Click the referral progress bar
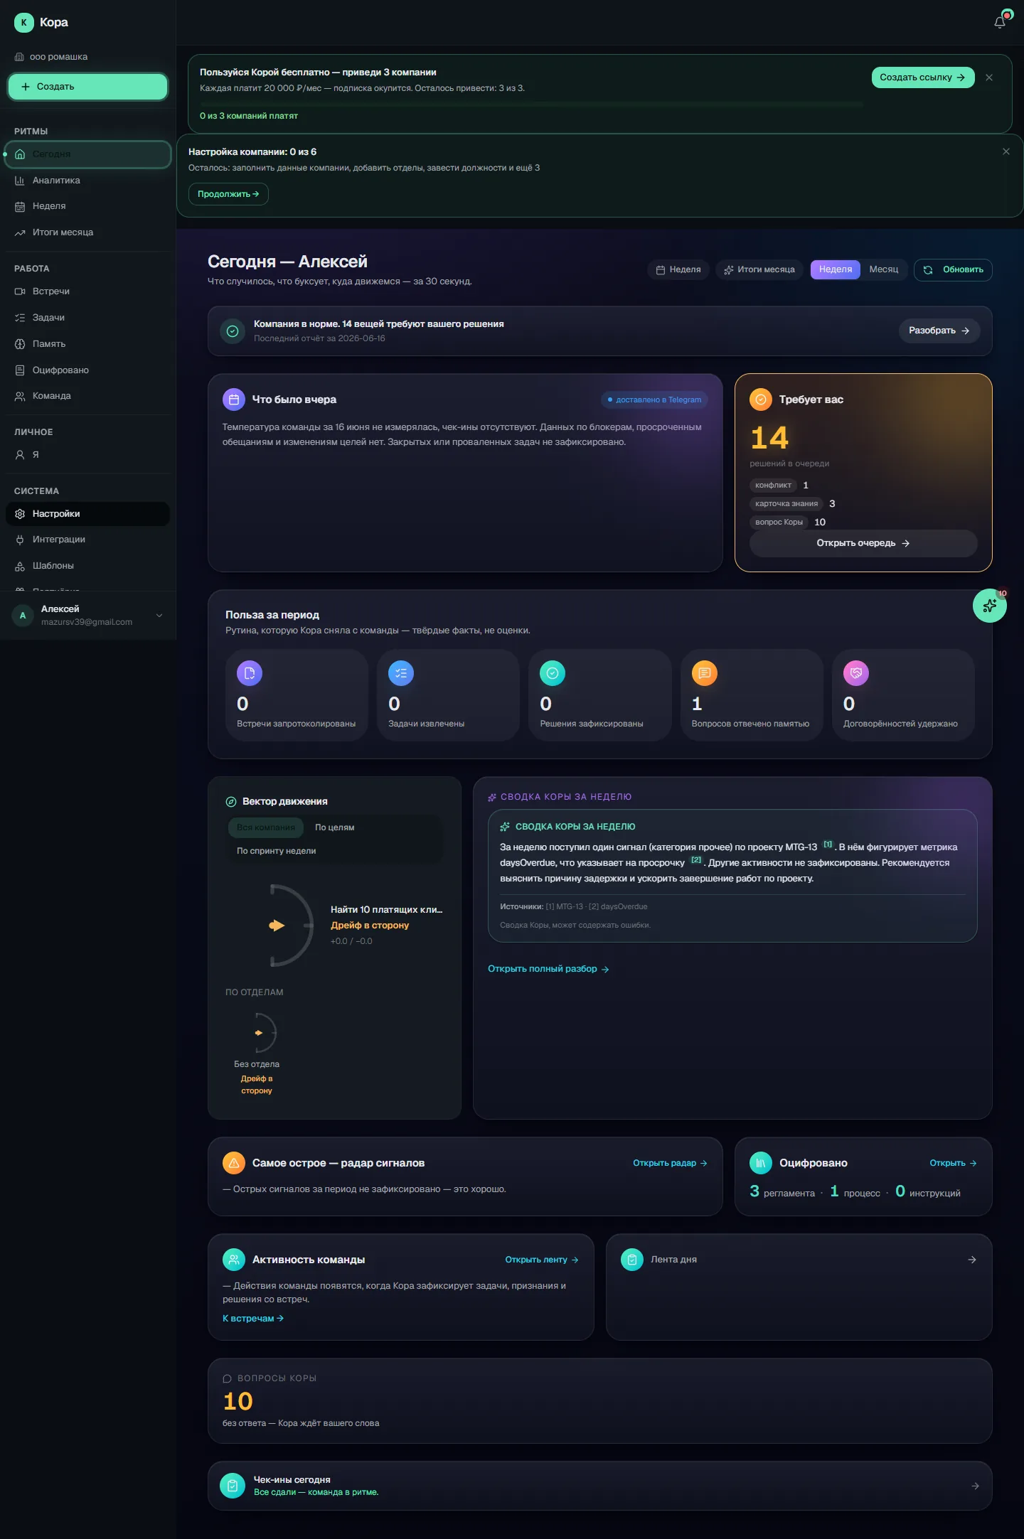 coord(531,104)
